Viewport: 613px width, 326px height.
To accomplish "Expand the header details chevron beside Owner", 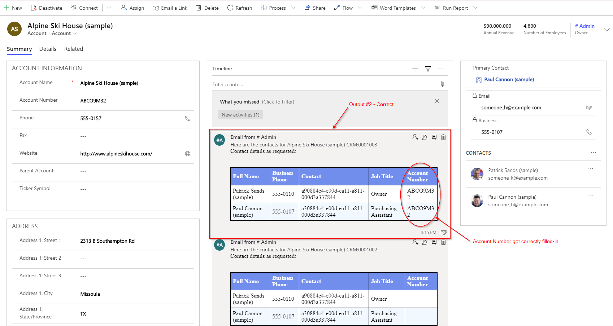I will pyautogui.click(x=607, y=30).
